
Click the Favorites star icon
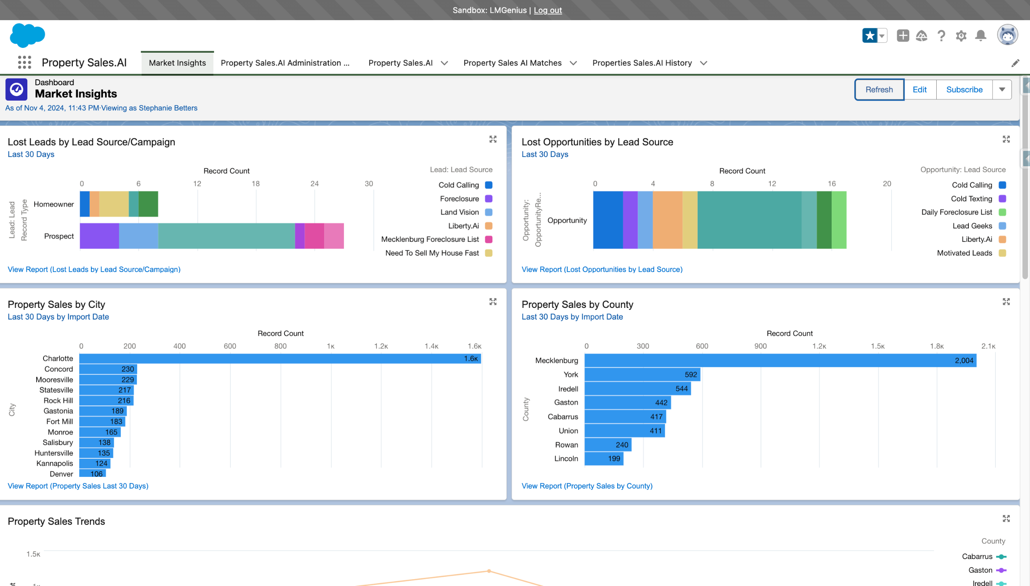point(869,35)
